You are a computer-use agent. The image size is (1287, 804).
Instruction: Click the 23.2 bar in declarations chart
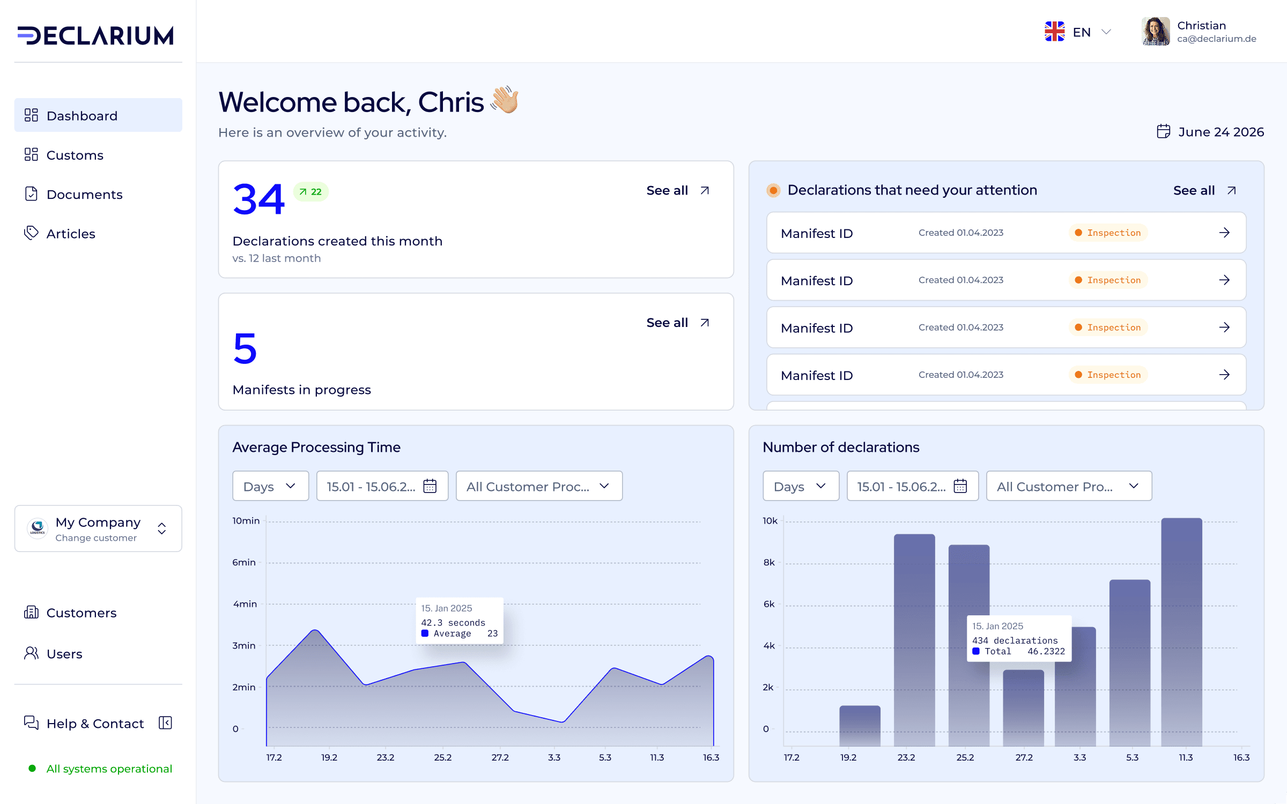914,640
